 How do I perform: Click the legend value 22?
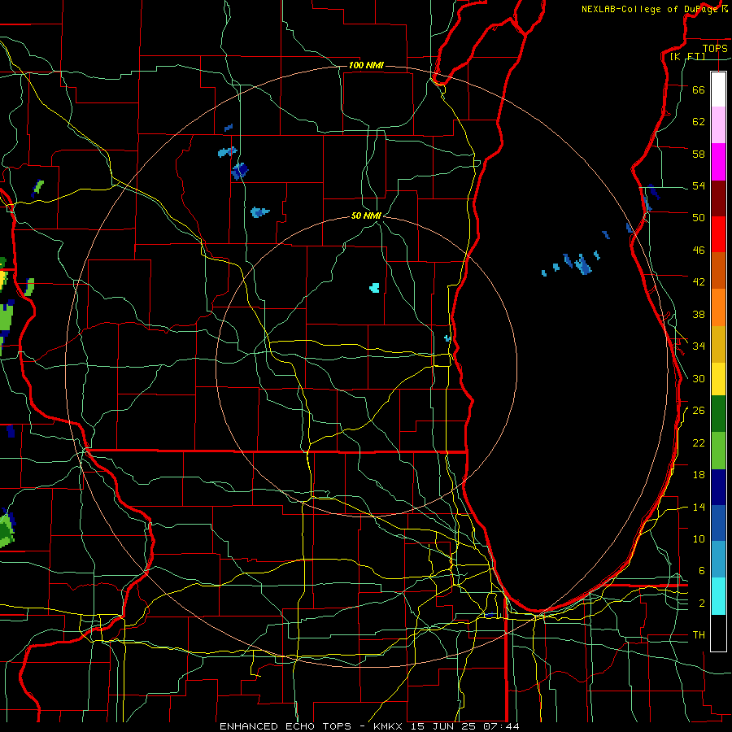point(699,442)
